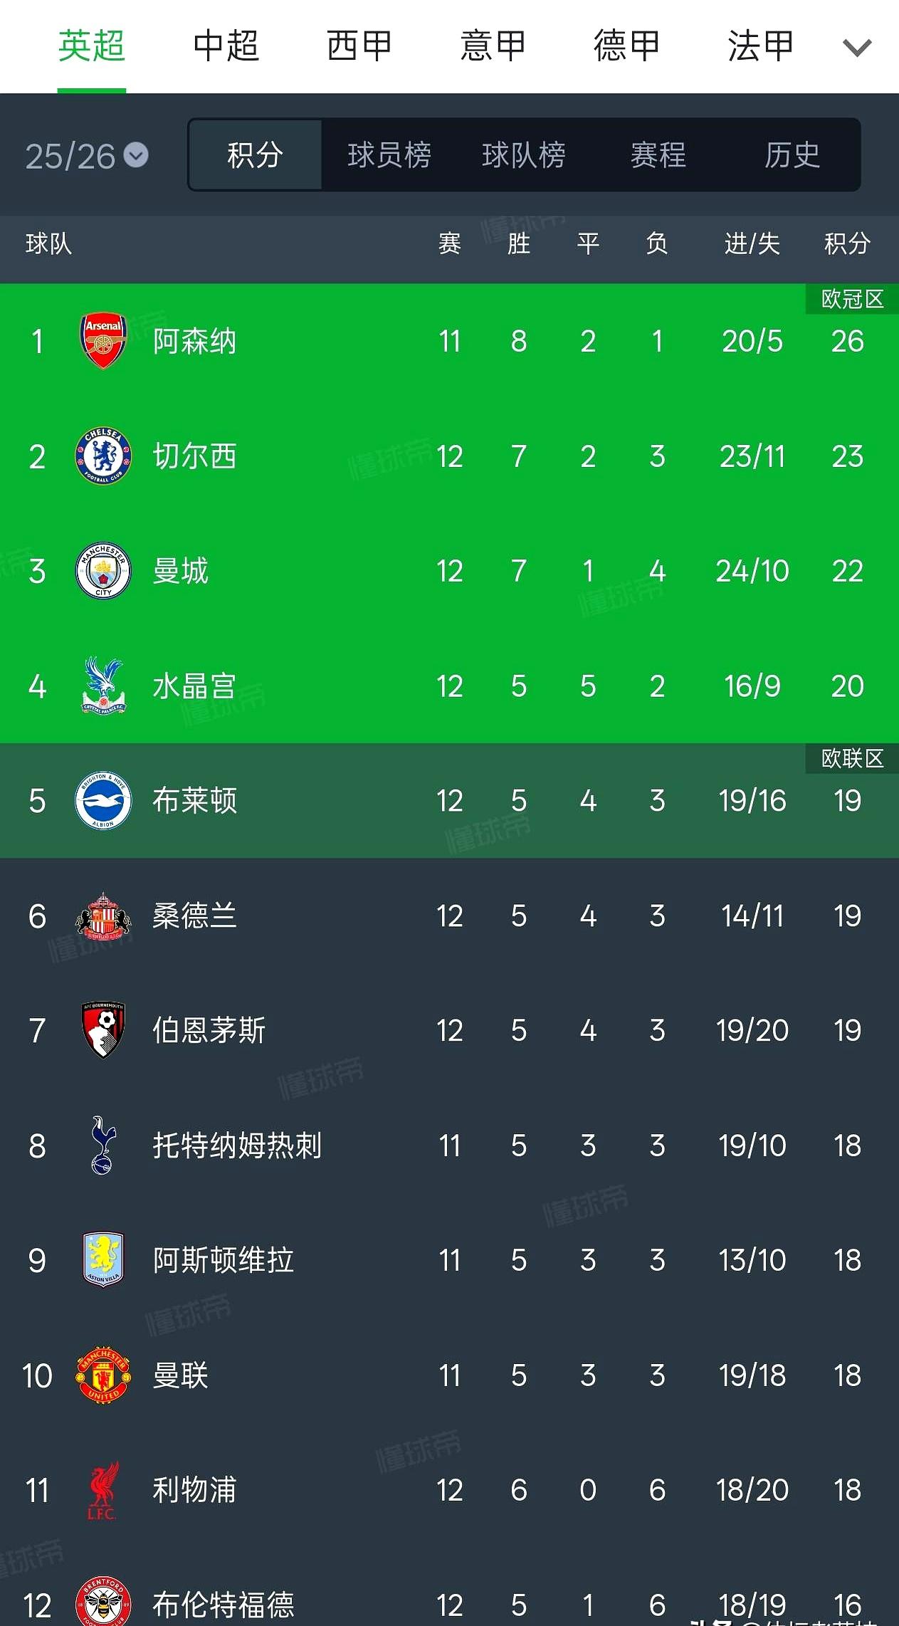This screenshot has width=899, height=1626.
Task: Switch to 中超 league tab
Action: click(x=226, y=46)
